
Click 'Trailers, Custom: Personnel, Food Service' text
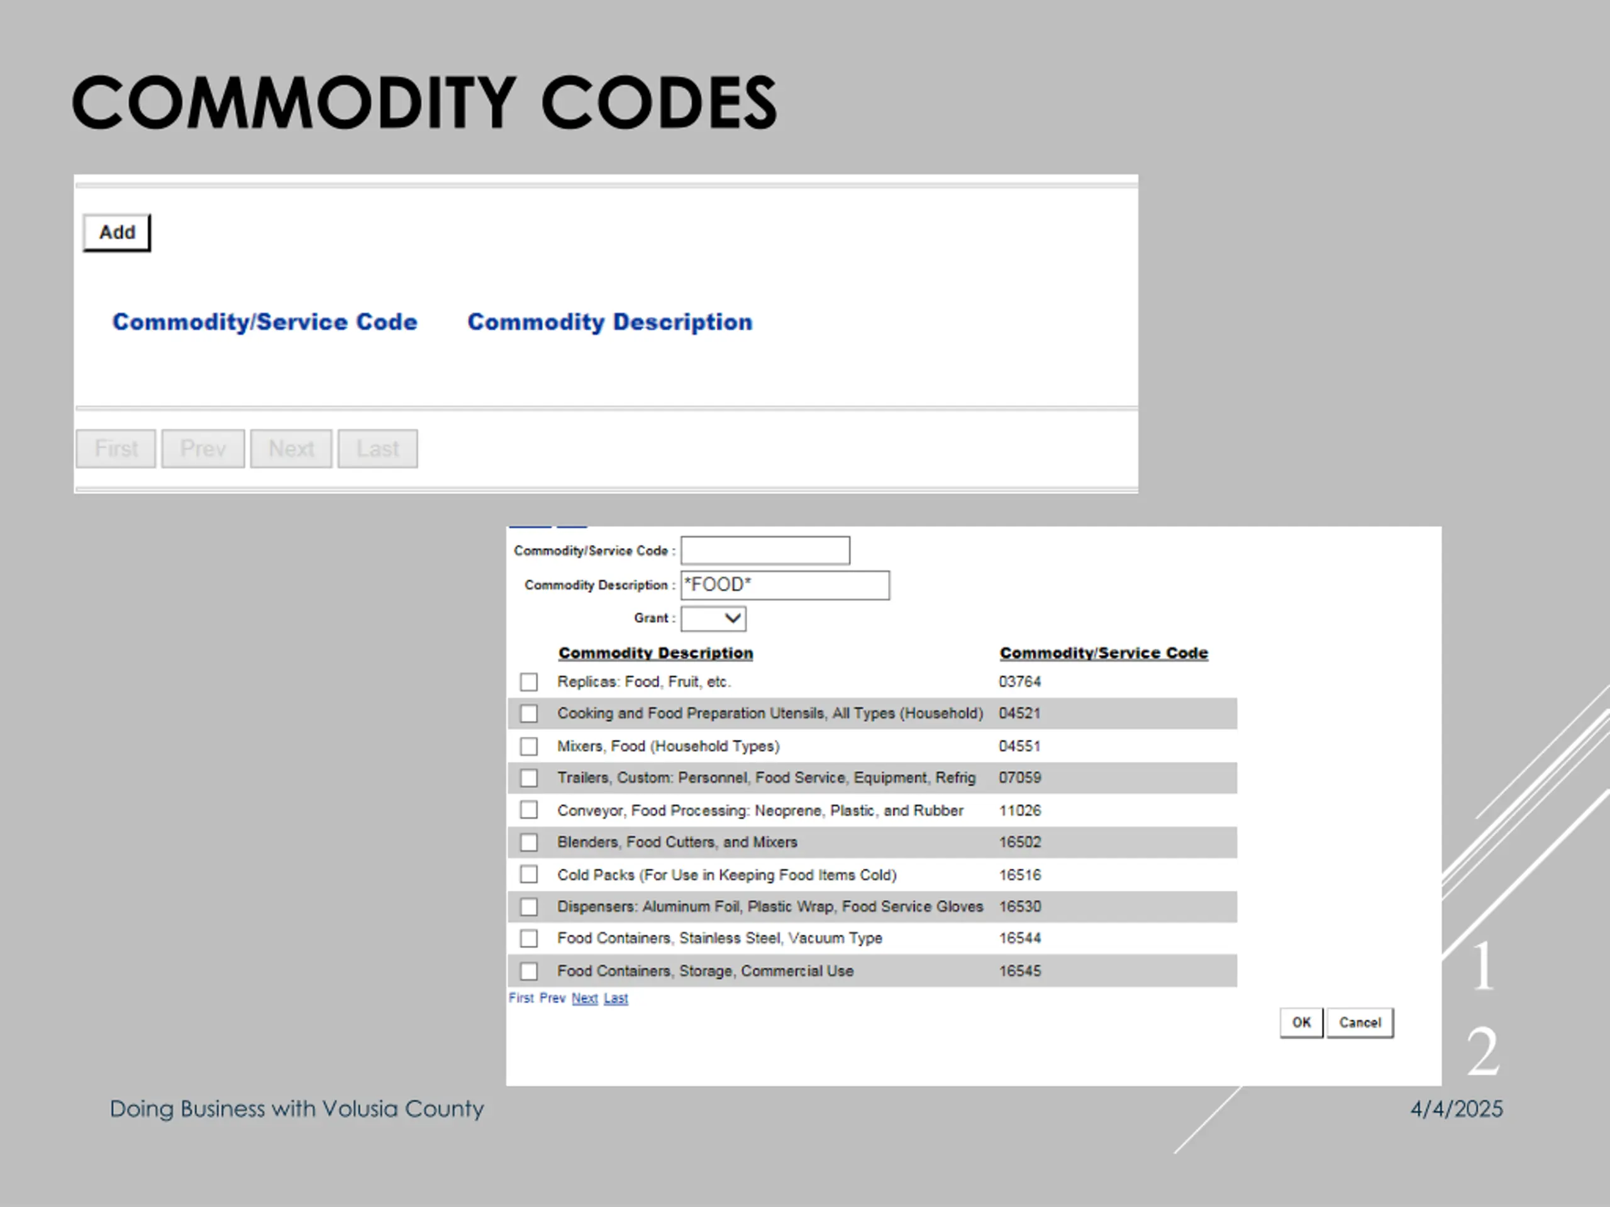tap(767, 778)
